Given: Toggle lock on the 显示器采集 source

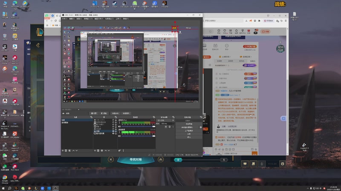Looking at the screenshot, I should pos(116,133).
